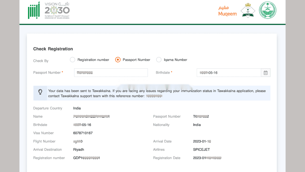
Task: Click the Check Registration heading
Action: click(53, 49)
